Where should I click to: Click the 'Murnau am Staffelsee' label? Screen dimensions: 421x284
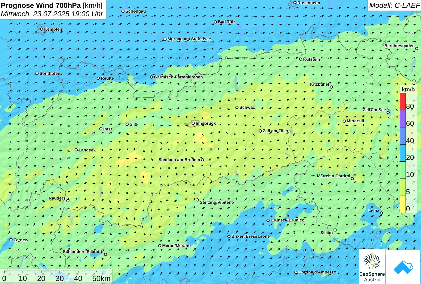[189, 39]
